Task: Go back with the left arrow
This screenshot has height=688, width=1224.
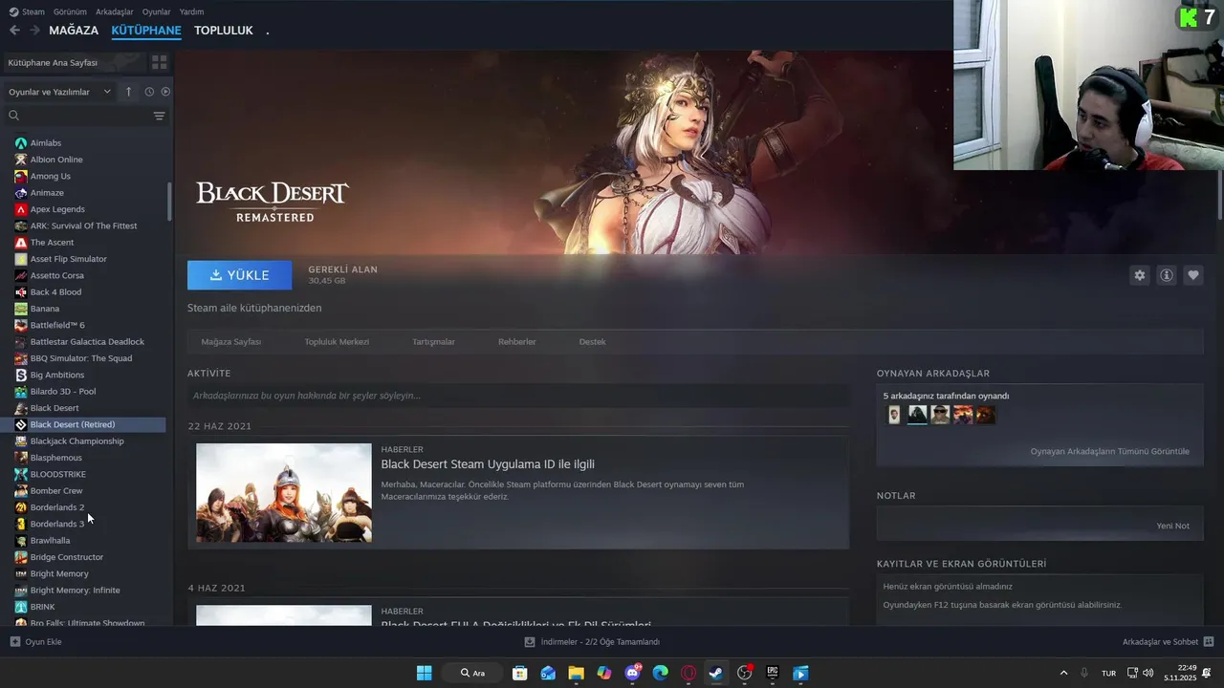Action: tap(14, 31)
